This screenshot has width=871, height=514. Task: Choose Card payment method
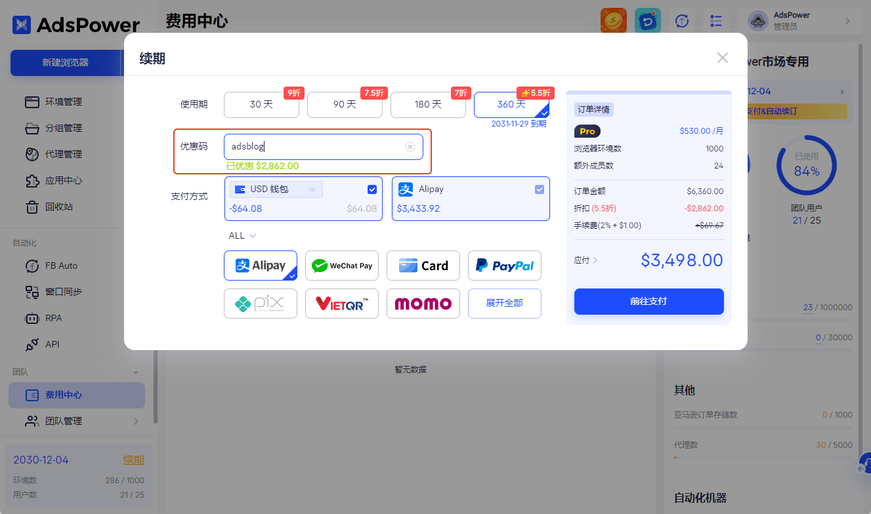[423, 266]
